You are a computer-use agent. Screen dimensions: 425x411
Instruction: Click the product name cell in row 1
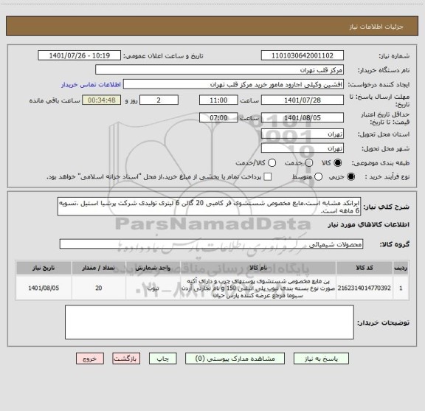258,288
